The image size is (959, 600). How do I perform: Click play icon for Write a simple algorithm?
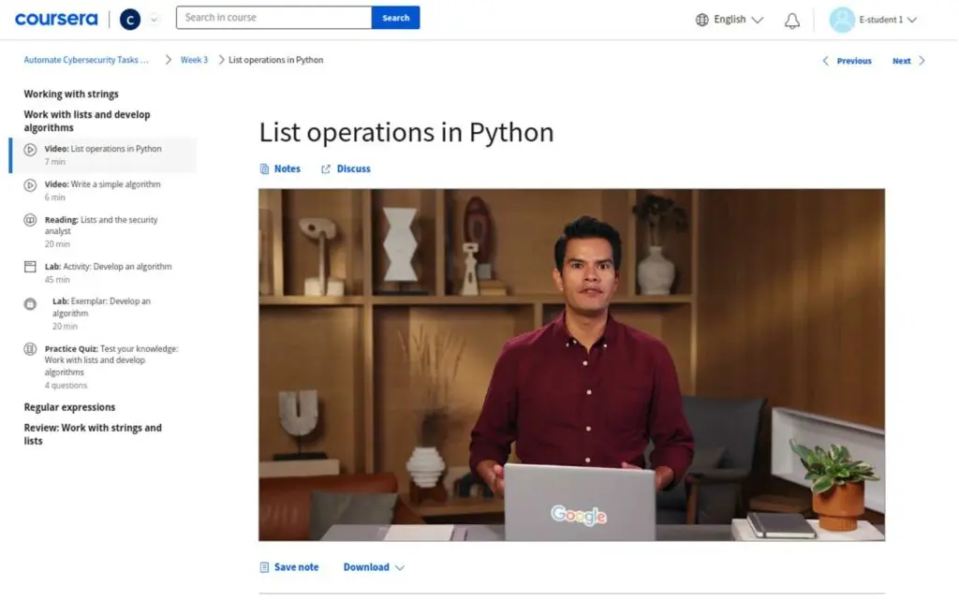pyautogui.click(x=30, y=185)
